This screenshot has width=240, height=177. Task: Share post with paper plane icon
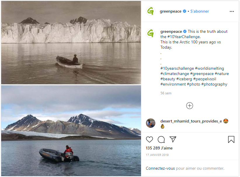173,139
